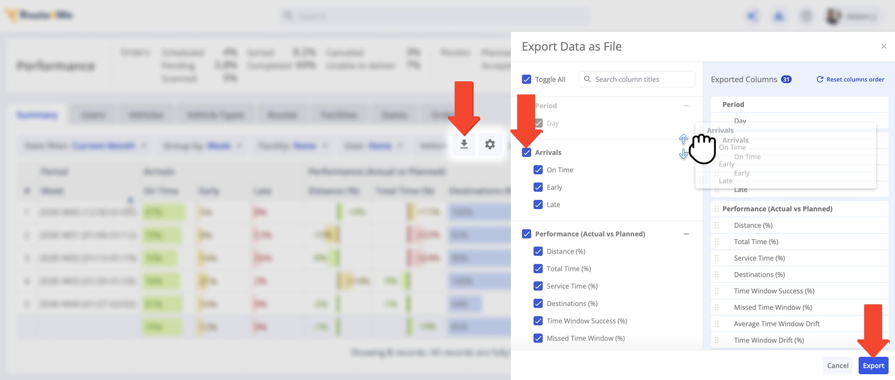Disable the Early column checkbox
Image resolution: width=895 pixels, height=380 pixels.
tap(538, 187)
